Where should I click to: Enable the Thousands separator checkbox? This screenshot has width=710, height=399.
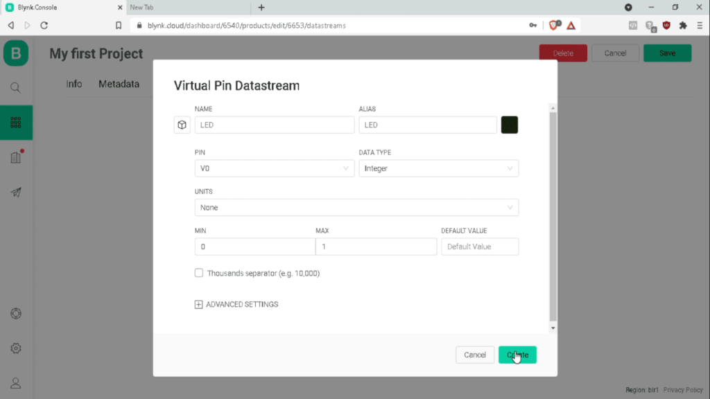click(x=199, y=273)
